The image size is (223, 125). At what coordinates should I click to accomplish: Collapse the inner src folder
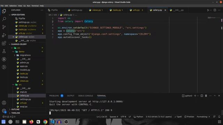pyautogui.click(x=13, y=85)
